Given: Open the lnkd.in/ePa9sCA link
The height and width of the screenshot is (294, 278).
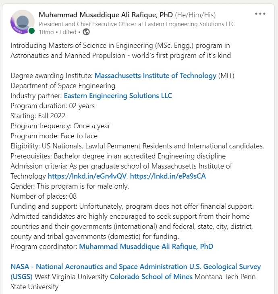Looking at the screenshot, I should coord(168,176).
